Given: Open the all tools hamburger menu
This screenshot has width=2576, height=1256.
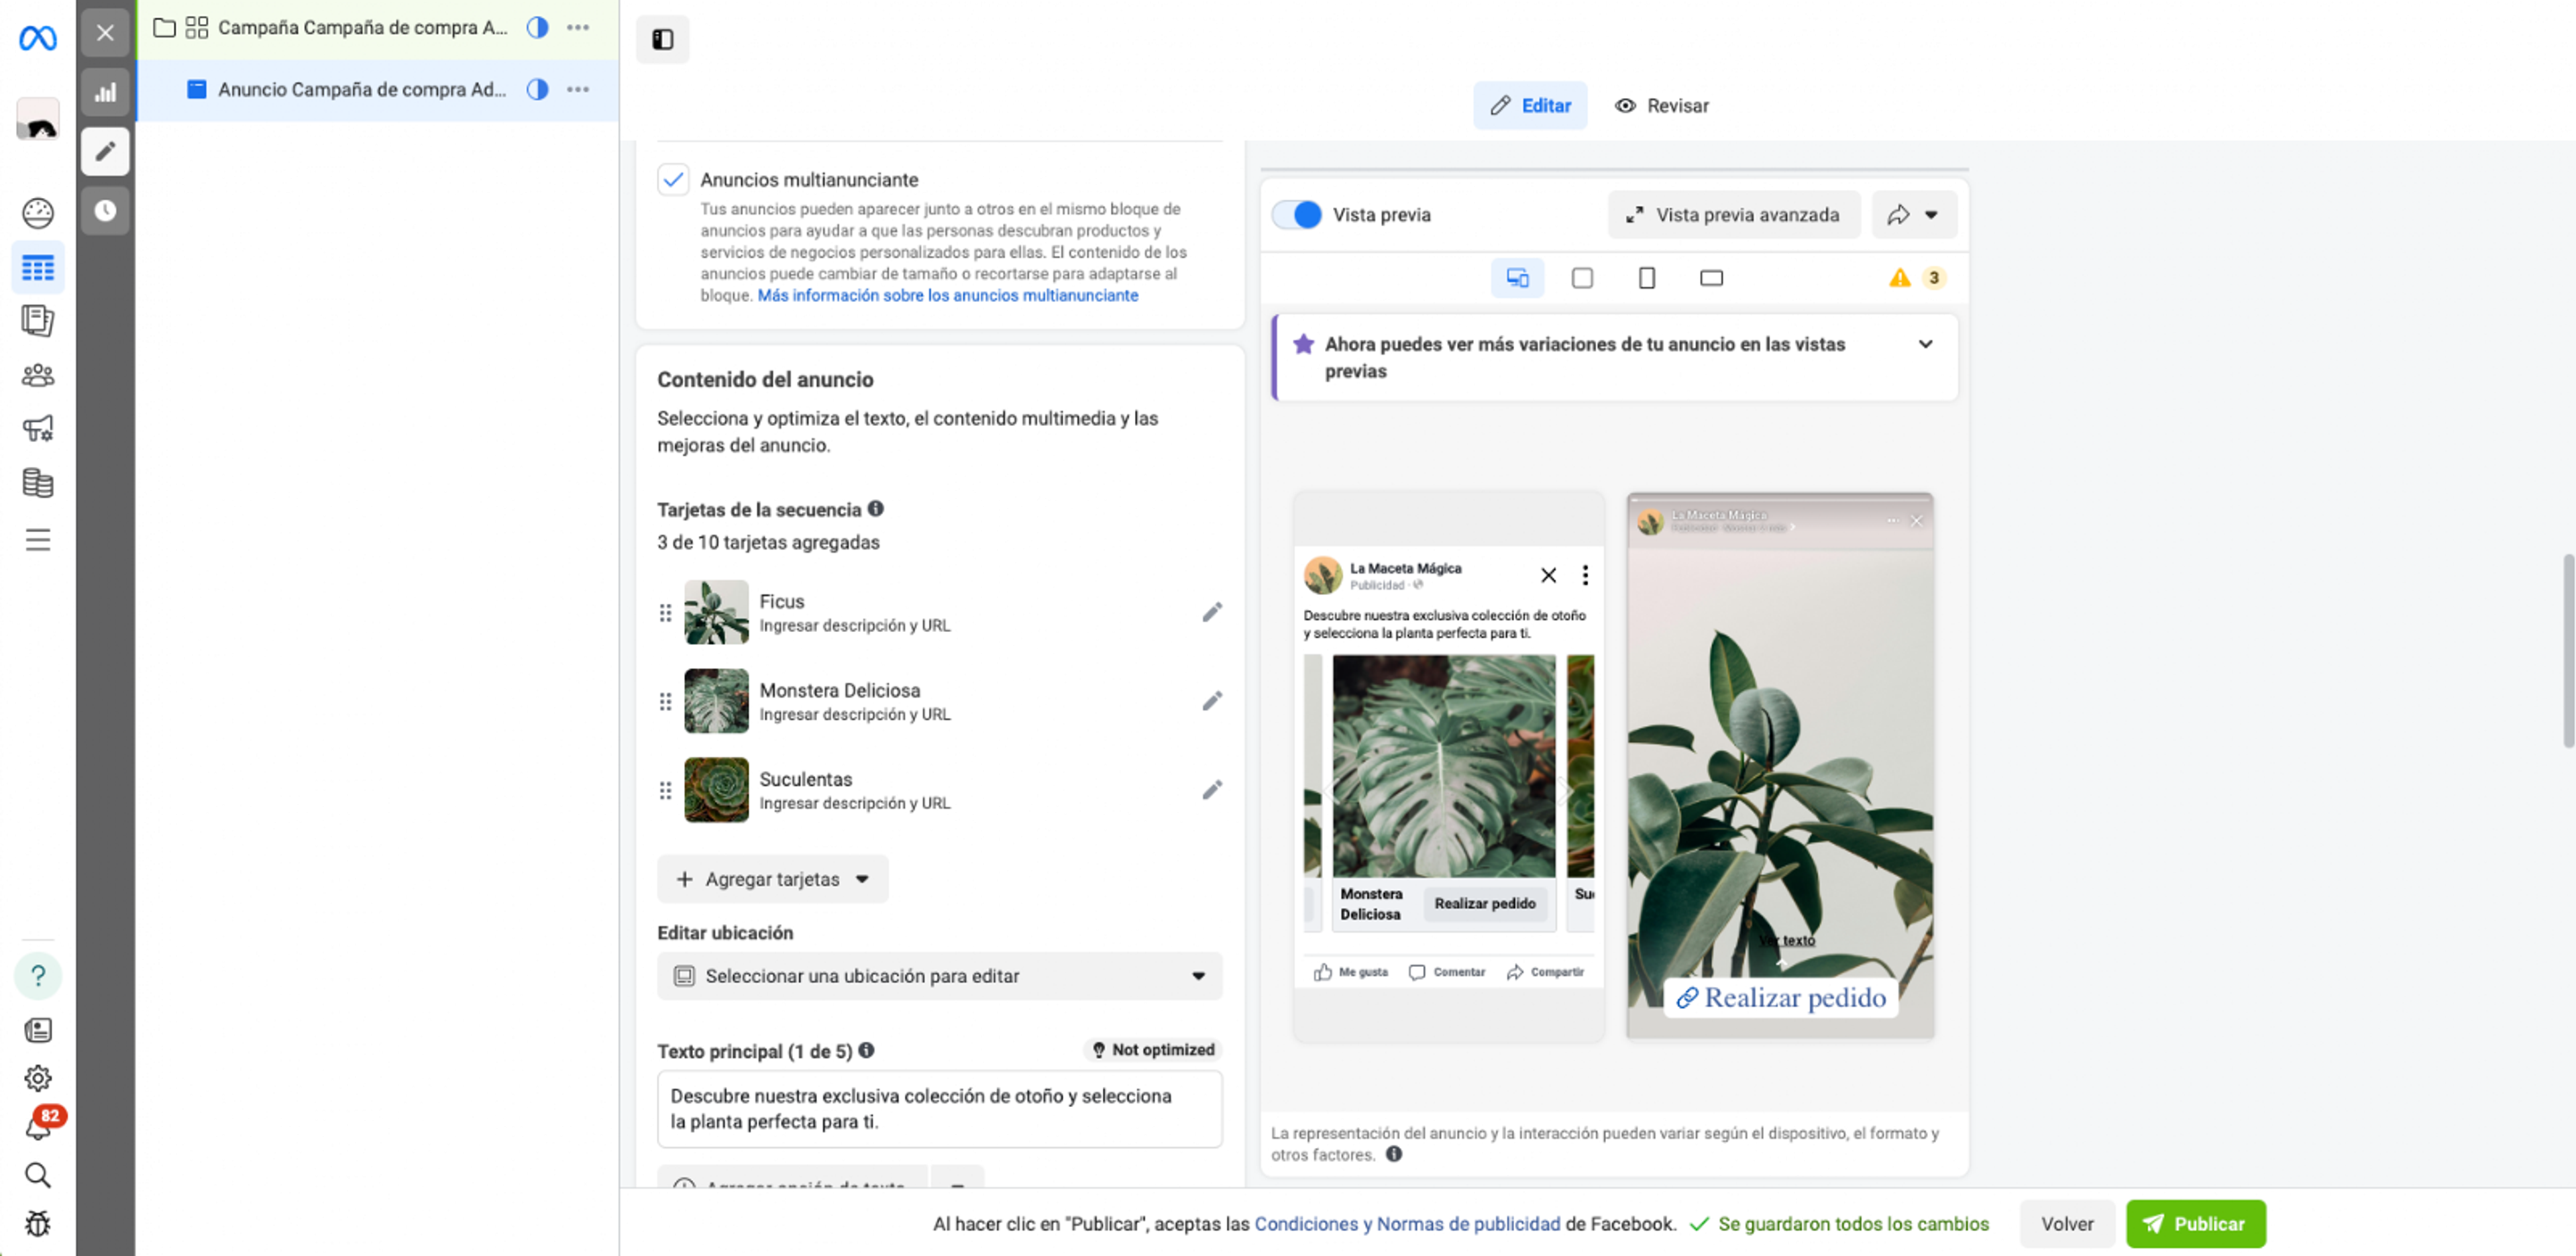Looking at the screenshot, I should [x=38, y=540].
